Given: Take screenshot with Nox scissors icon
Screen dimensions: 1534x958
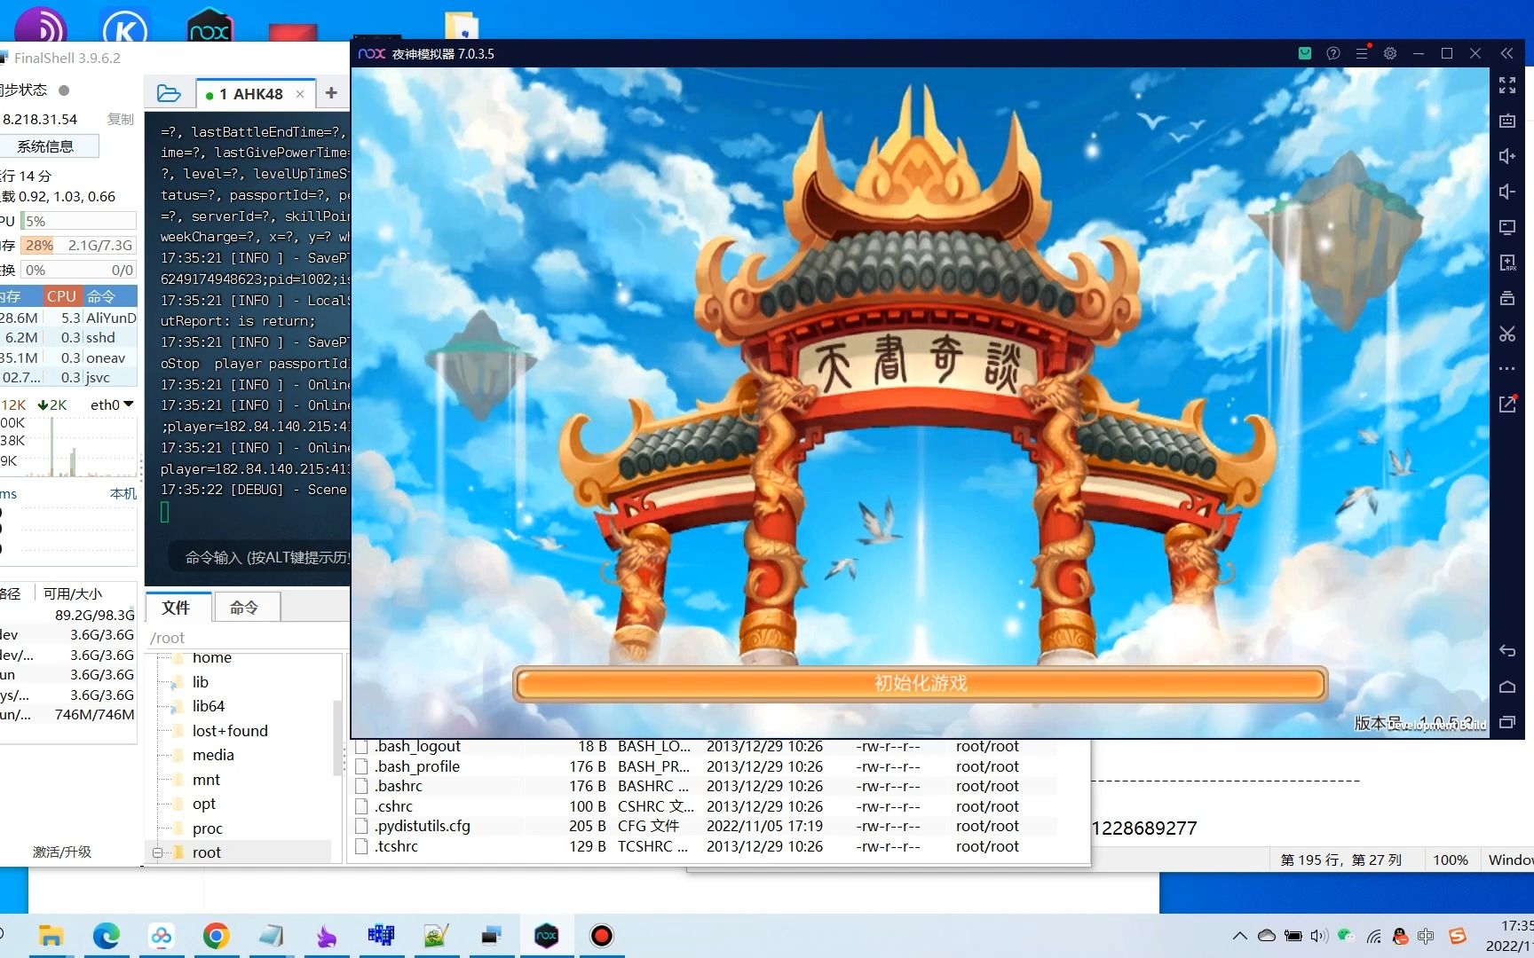Looking at the screenshot, I should 1507,334.
